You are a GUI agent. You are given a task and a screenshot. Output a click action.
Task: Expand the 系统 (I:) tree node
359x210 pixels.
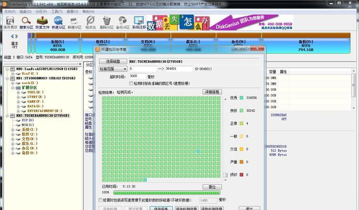[13, 130]
